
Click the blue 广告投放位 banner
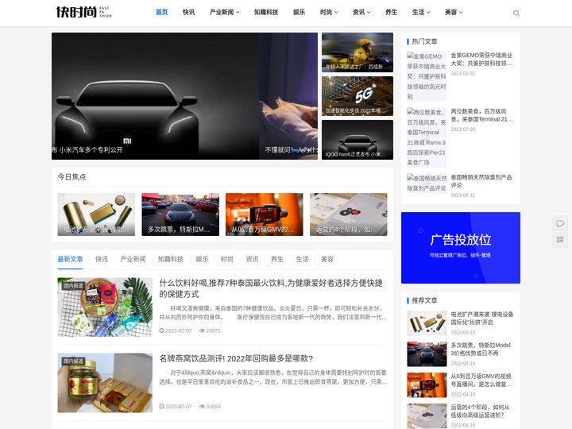(461, 248)
